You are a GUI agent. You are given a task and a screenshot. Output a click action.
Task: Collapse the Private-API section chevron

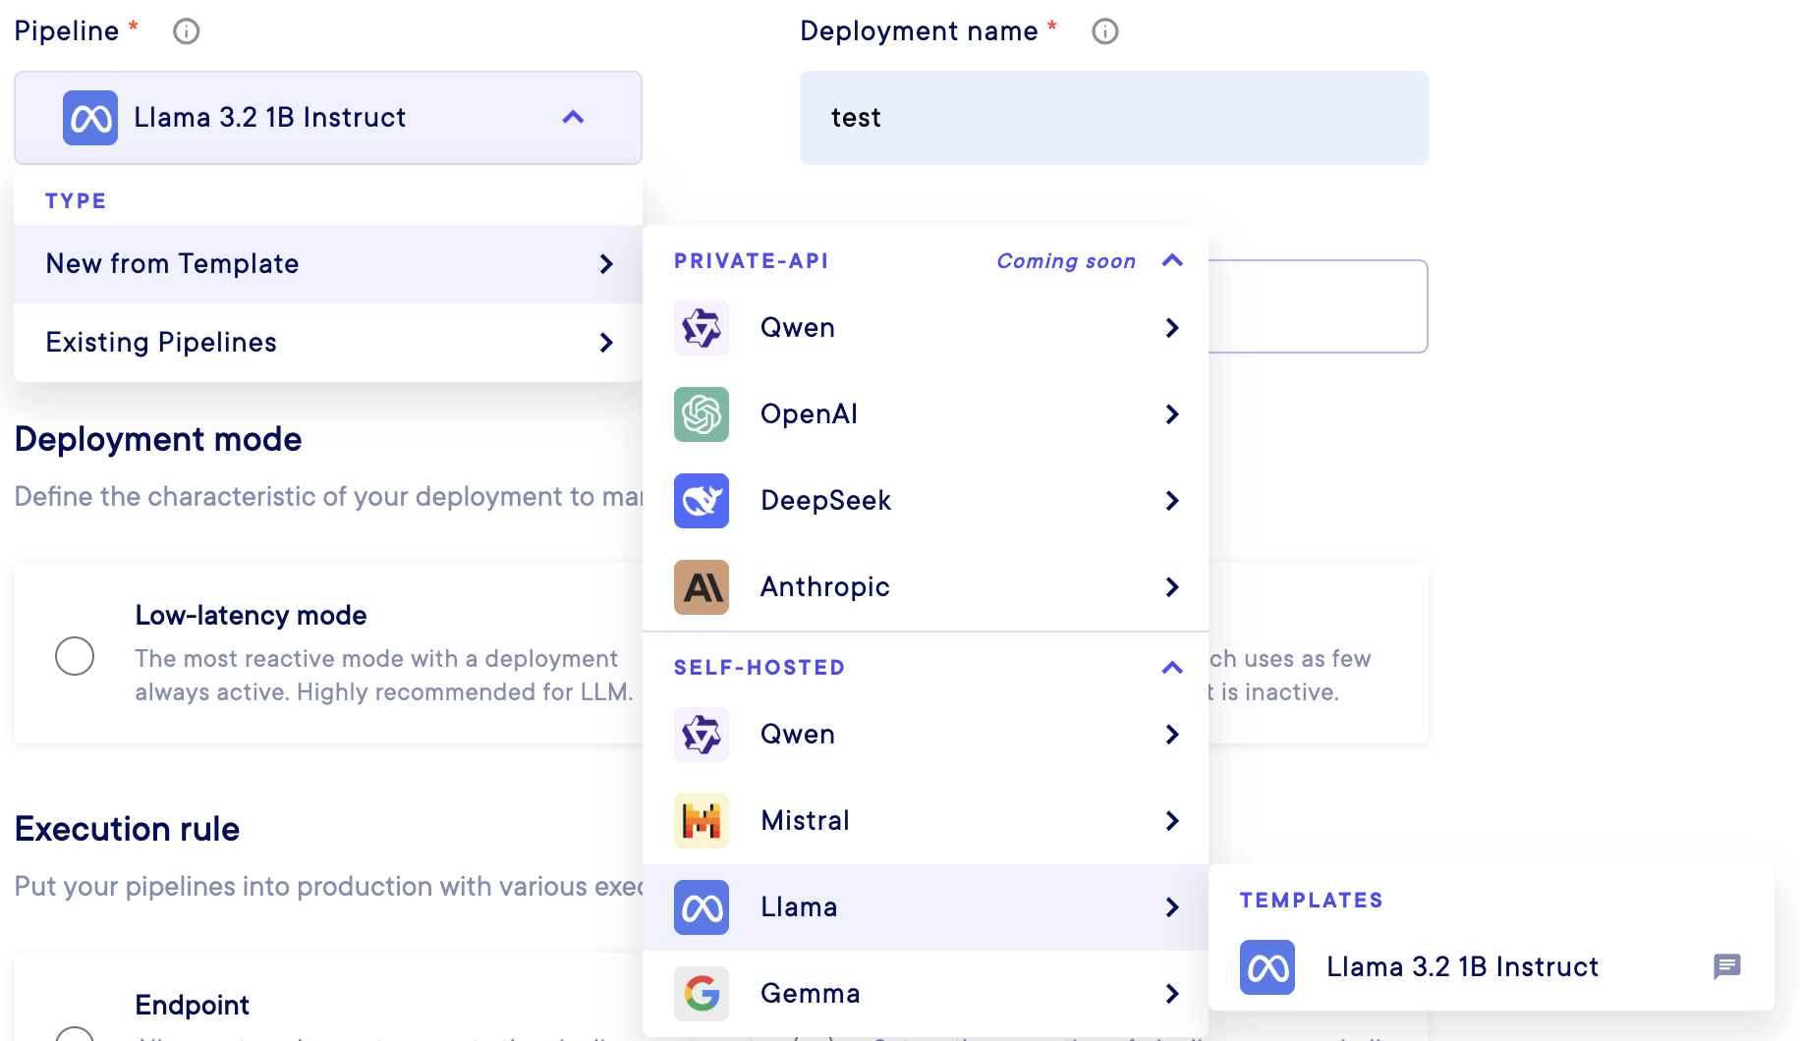click(x=1172, y=261)
